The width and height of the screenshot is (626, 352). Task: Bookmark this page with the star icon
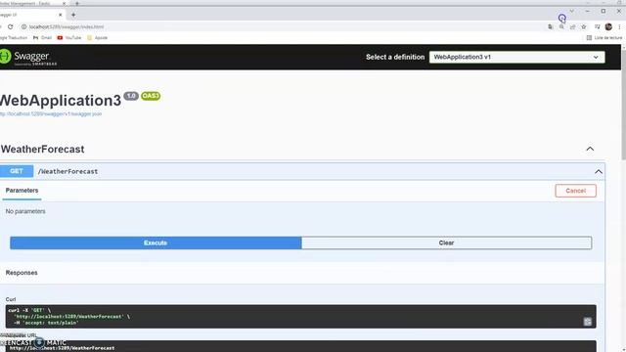click(584, 26)
